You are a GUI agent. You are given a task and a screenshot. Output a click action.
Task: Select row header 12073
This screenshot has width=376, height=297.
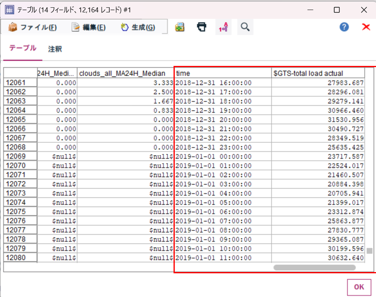[20, 193]
